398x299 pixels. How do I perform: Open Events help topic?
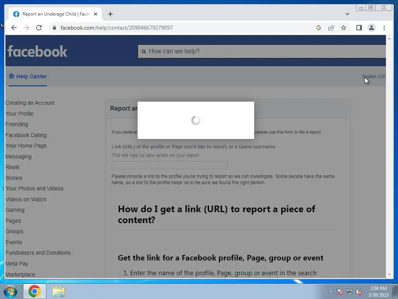point(14,242)
